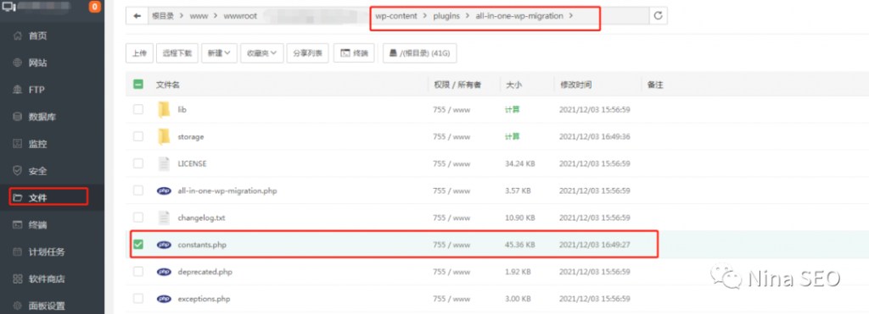This screenshot has width=869, height=314.
Task: Click the 终端 button in the toolbar
Action: (354, 53)
